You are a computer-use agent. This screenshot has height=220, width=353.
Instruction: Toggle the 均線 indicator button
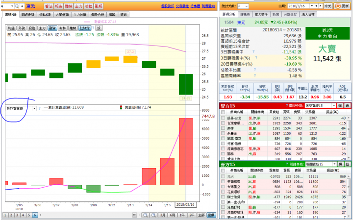pyautogui.click(x=11, y=28)
